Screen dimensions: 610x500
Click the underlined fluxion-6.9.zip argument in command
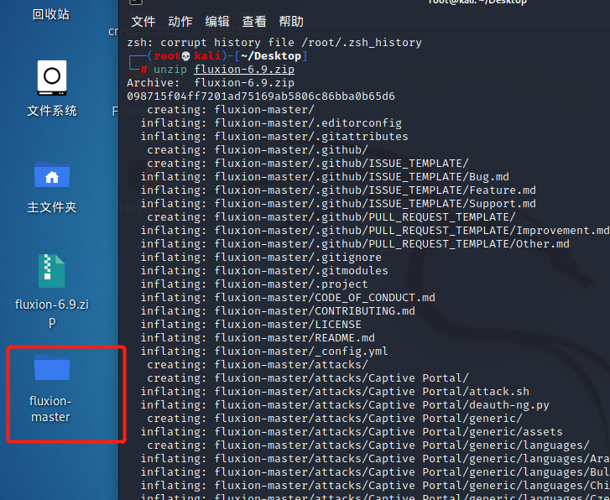[244, 70]
